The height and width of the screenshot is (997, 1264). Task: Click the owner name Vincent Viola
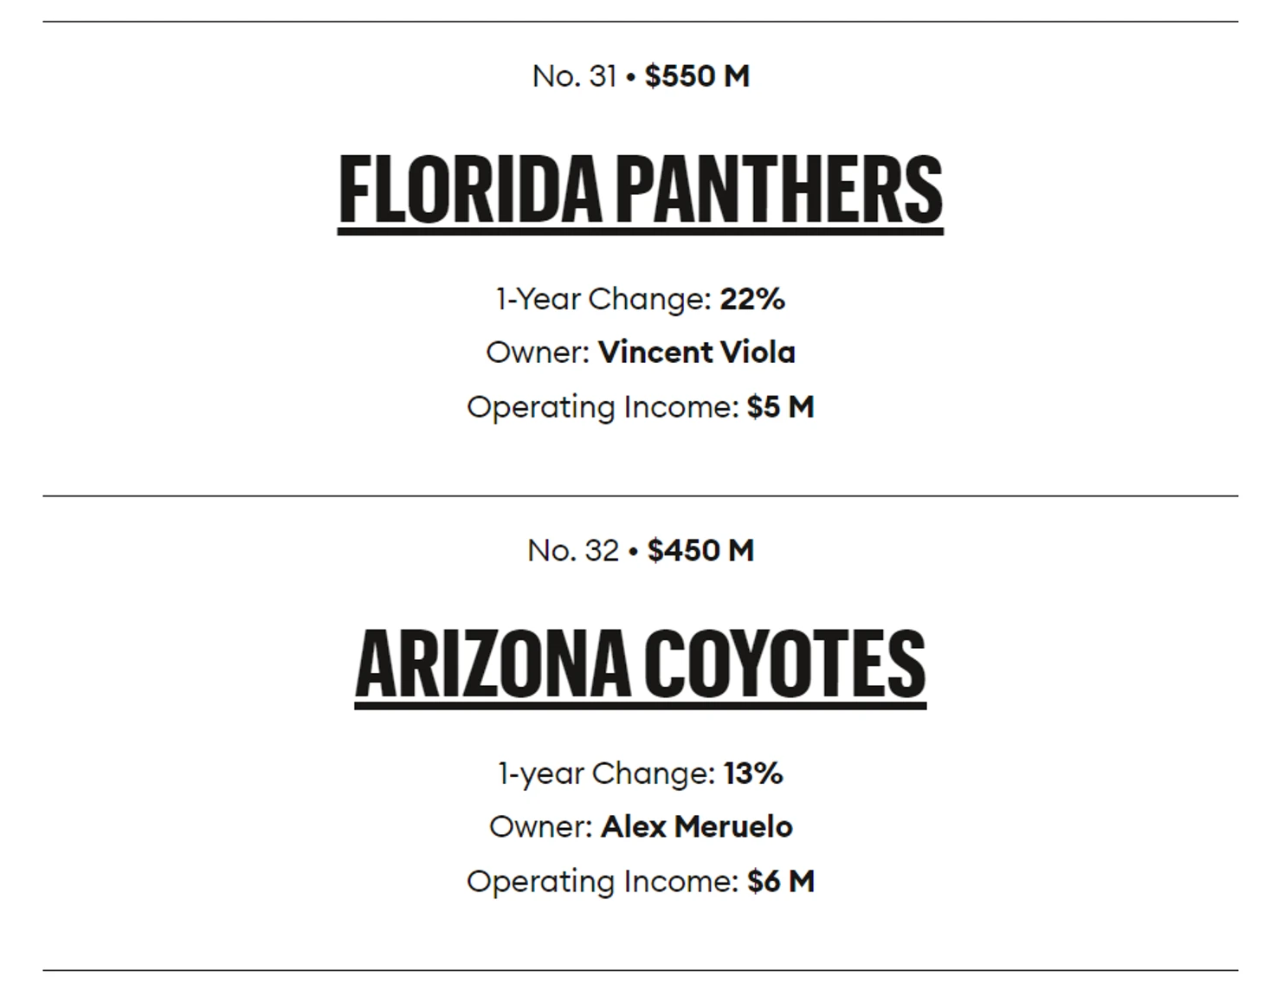(696, 353)
